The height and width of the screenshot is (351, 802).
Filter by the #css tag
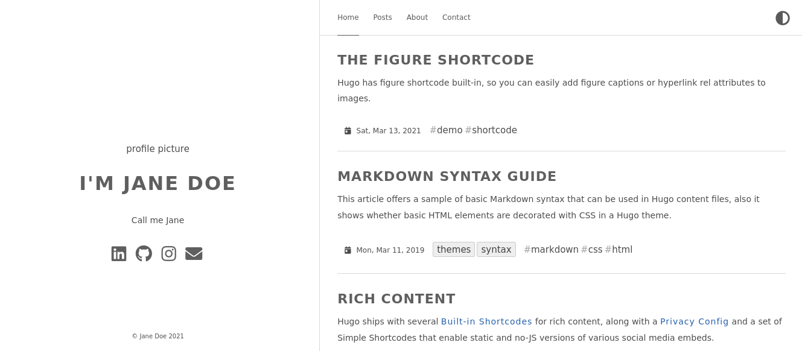point(591,250)
